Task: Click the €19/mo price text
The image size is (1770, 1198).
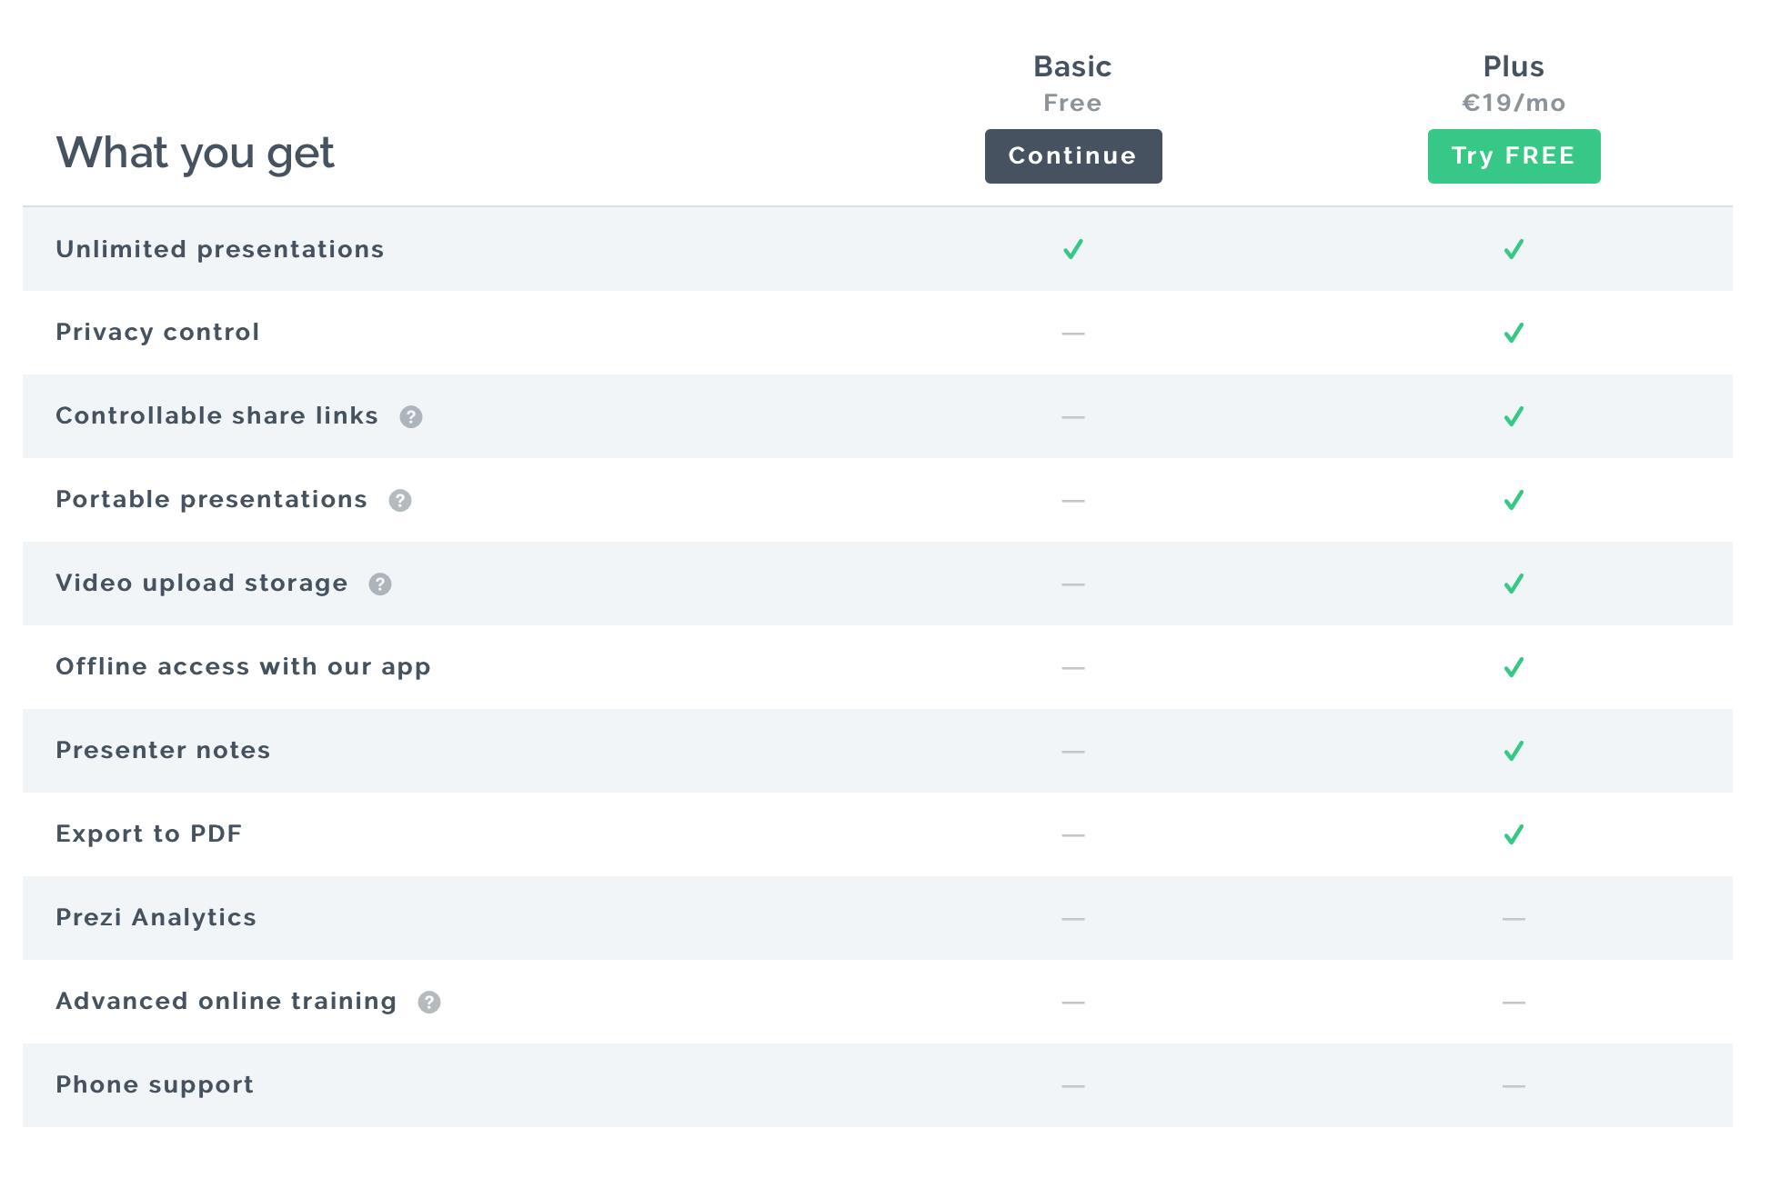Action: pyautogui.click(x=1514, y=103)
